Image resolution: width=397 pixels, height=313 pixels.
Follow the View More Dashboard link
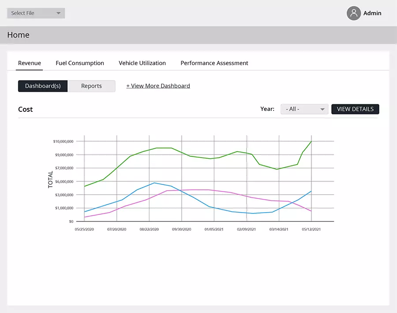click(x=158, y=86)
